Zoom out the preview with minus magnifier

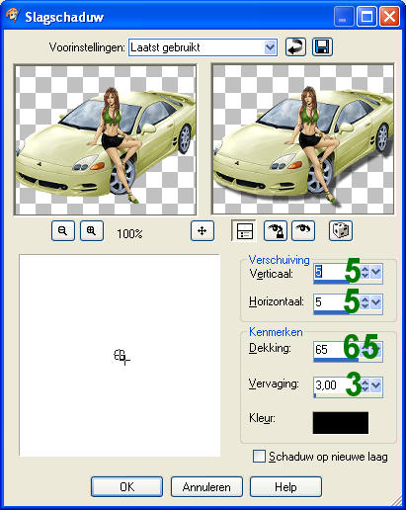63,230
